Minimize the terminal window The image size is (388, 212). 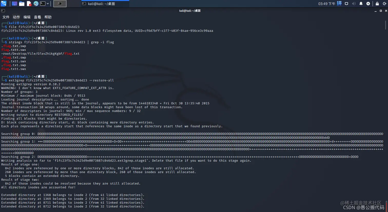[375, 11]
